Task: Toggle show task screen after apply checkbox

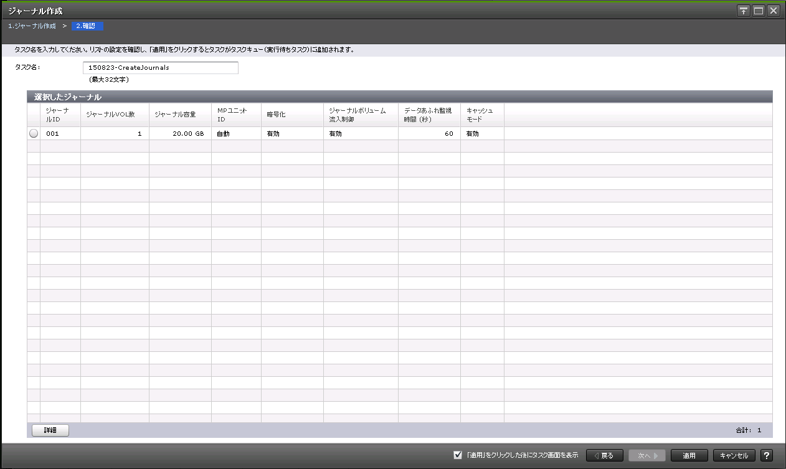Action: pos(458,455)
